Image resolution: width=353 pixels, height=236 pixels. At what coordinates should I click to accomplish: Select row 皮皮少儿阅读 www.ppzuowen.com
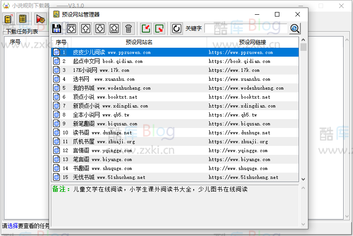pos(174,52)
